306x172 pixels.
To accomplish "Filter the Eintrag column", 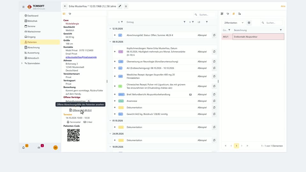I will 185,22.
